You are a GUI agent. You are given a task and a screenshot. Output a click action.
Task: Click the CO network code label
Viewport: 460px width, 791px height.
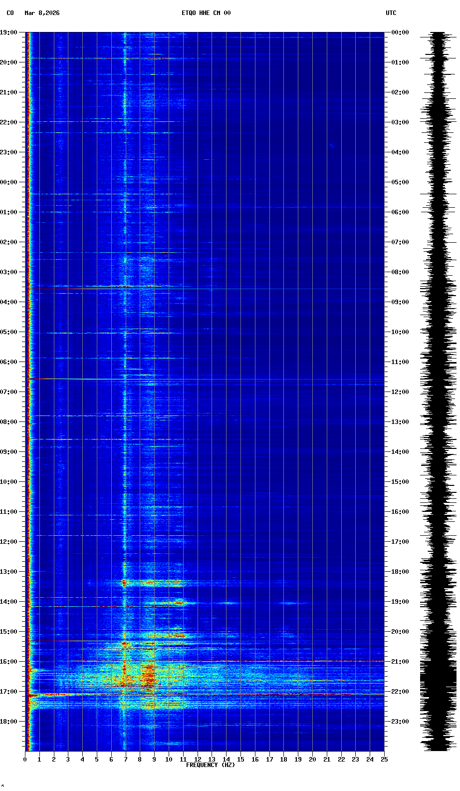[10, 13]
